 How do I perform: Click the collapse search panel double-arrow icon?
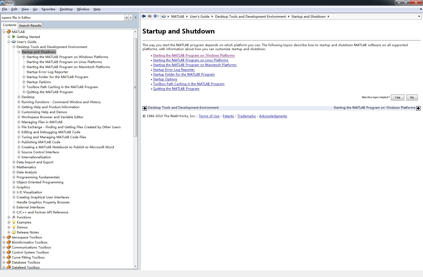point(135,17)
